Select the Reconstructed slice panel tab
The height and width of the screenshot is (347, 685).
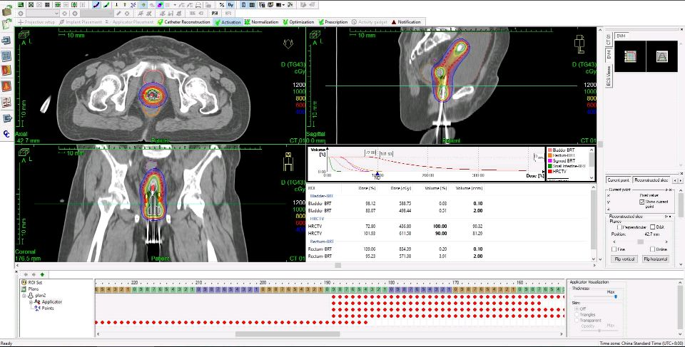click(x=651, y=180)
